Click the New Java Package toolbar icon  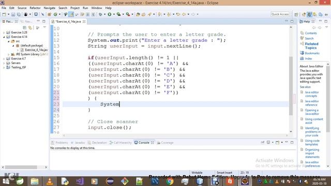50,14
